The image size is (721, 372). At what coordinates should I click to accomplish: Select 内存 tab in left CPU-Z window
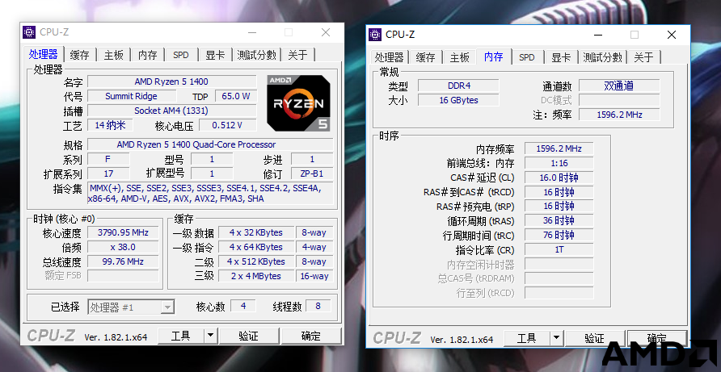148,55
